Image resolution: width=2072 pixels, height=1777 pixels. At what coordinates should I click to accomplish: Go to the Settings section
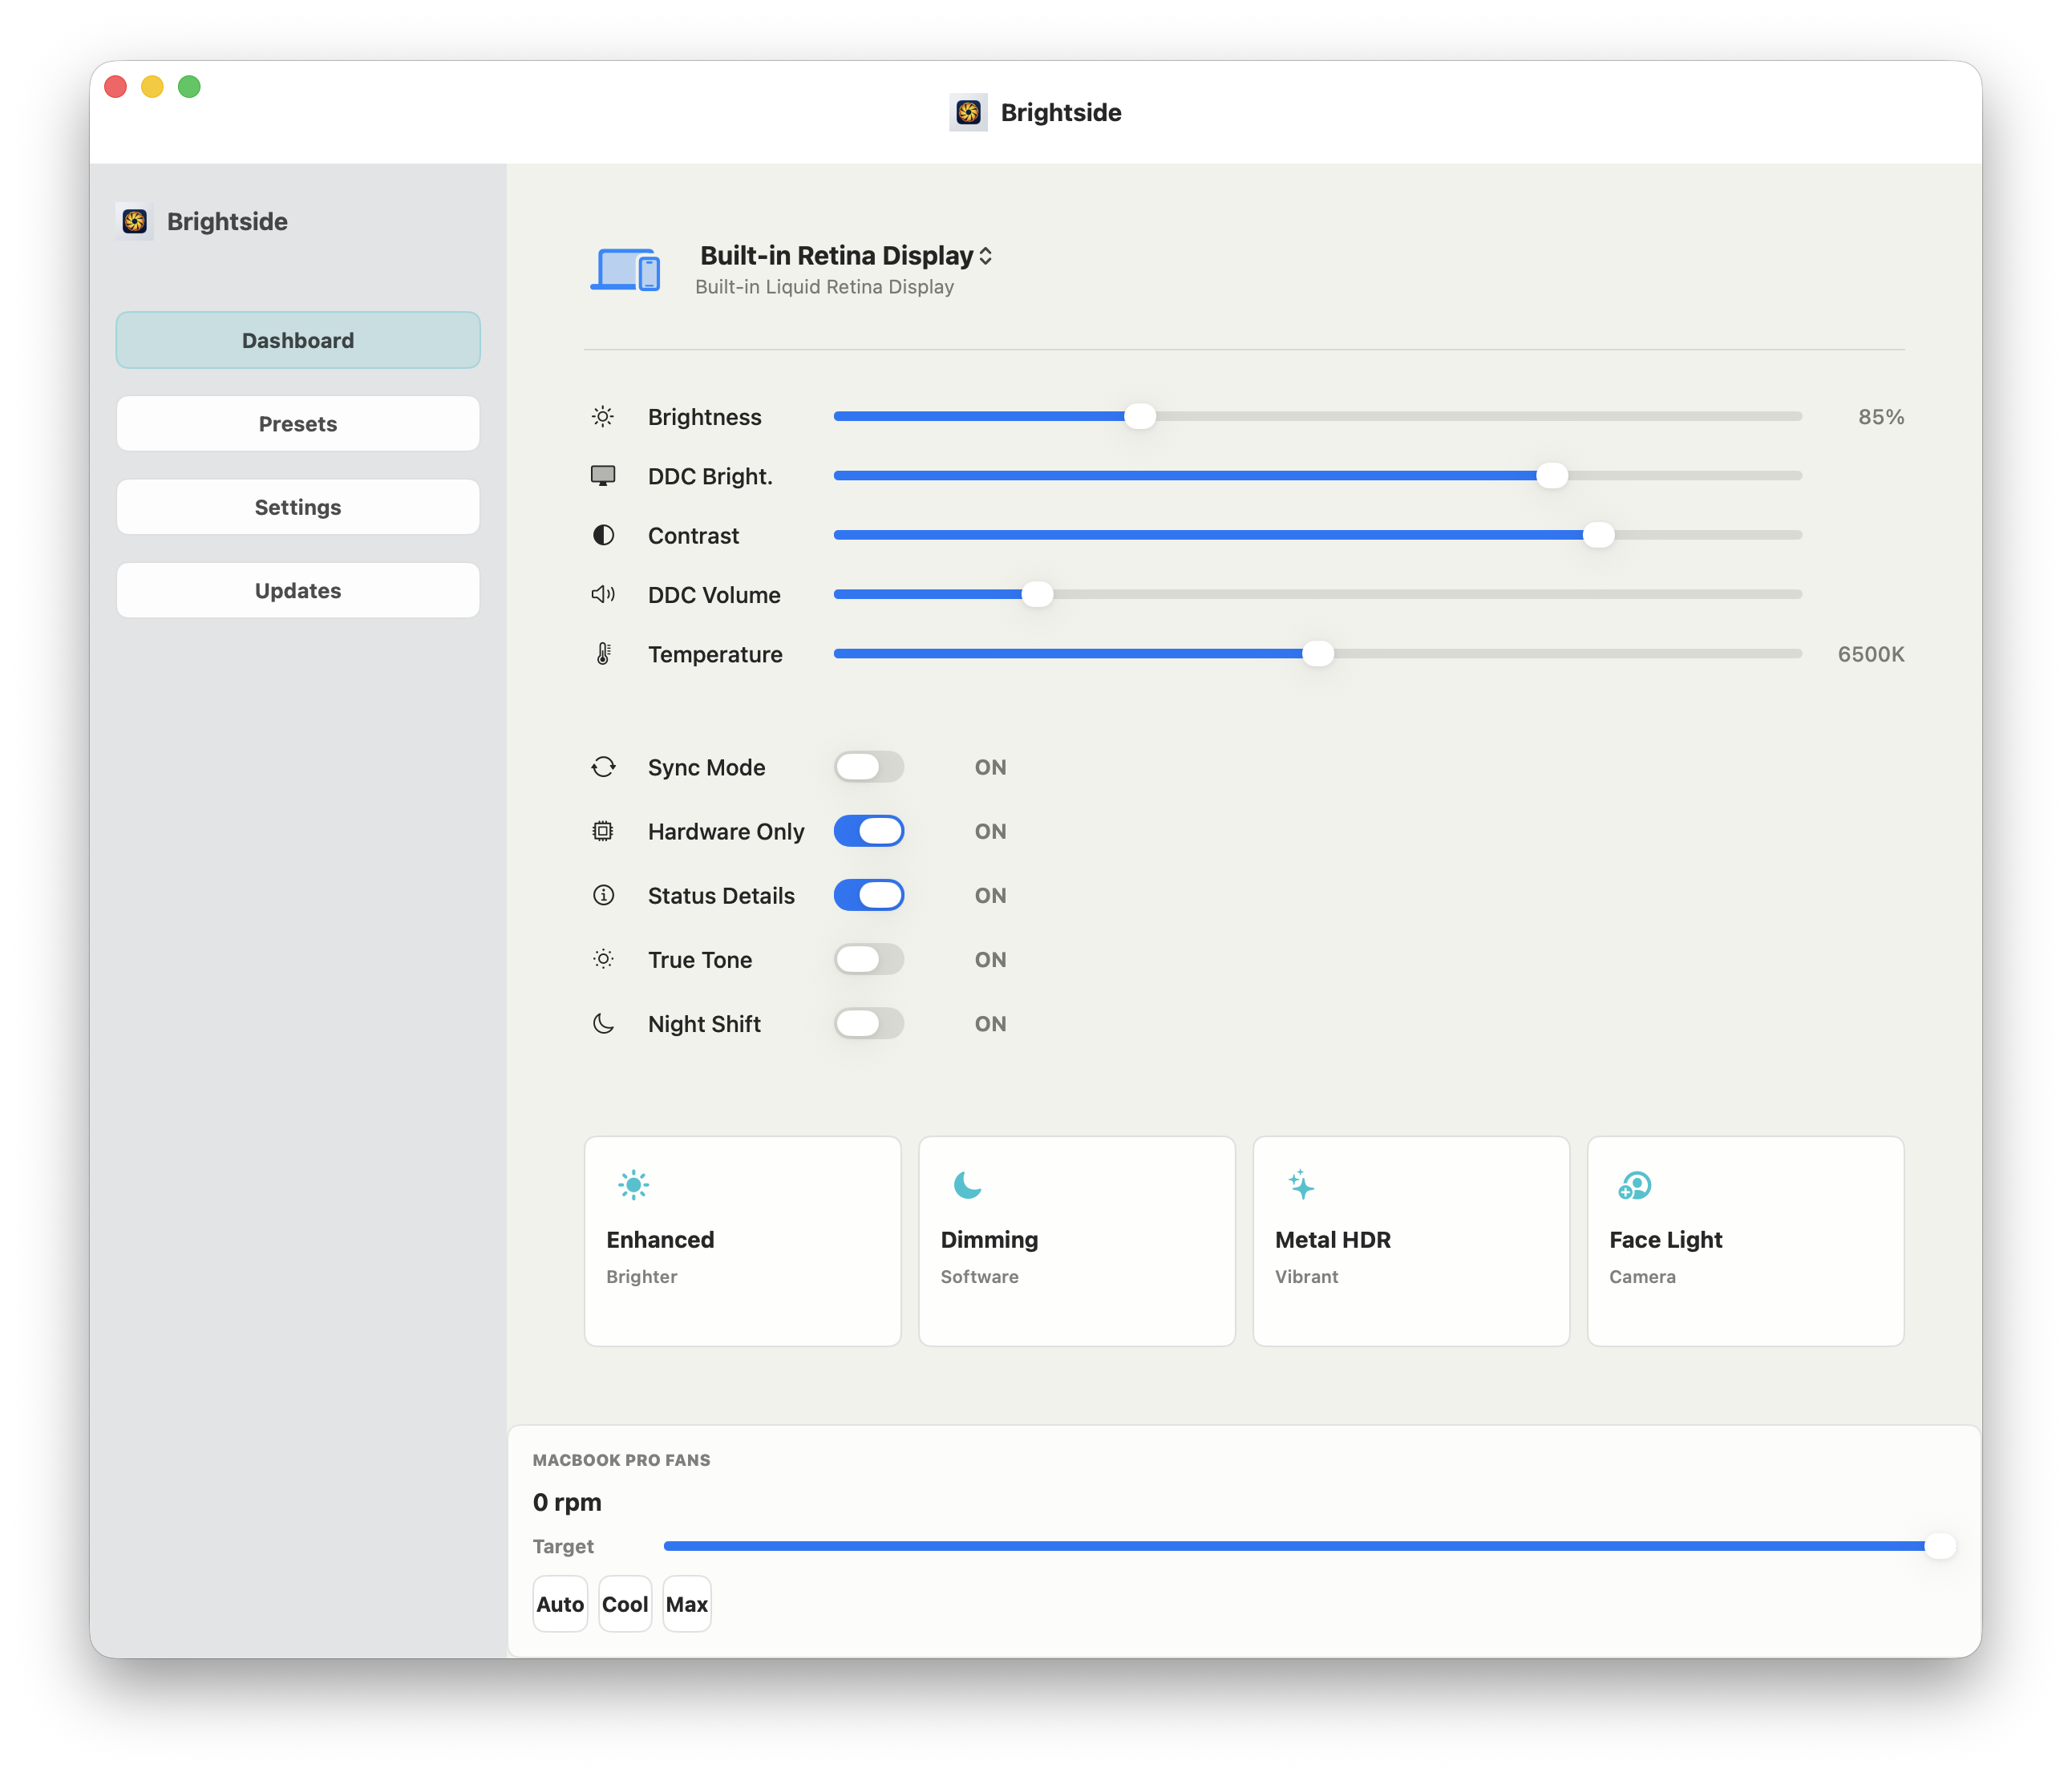[298, 507]
